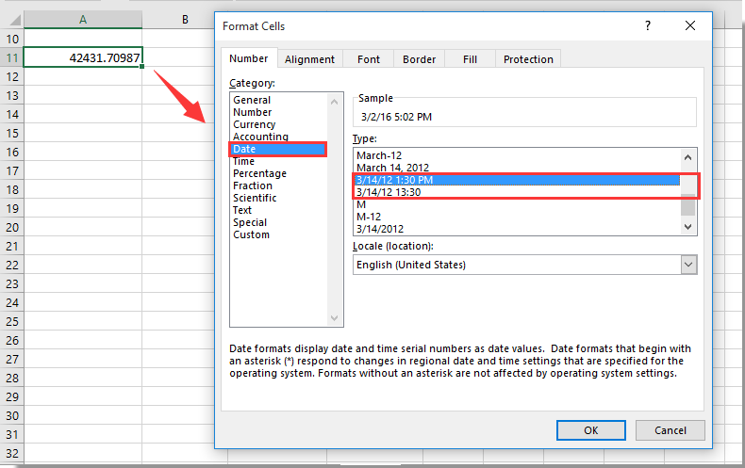This screenshot has width=745, height=468.
Task: Open the Font tab
Action: tap(369, 59)
